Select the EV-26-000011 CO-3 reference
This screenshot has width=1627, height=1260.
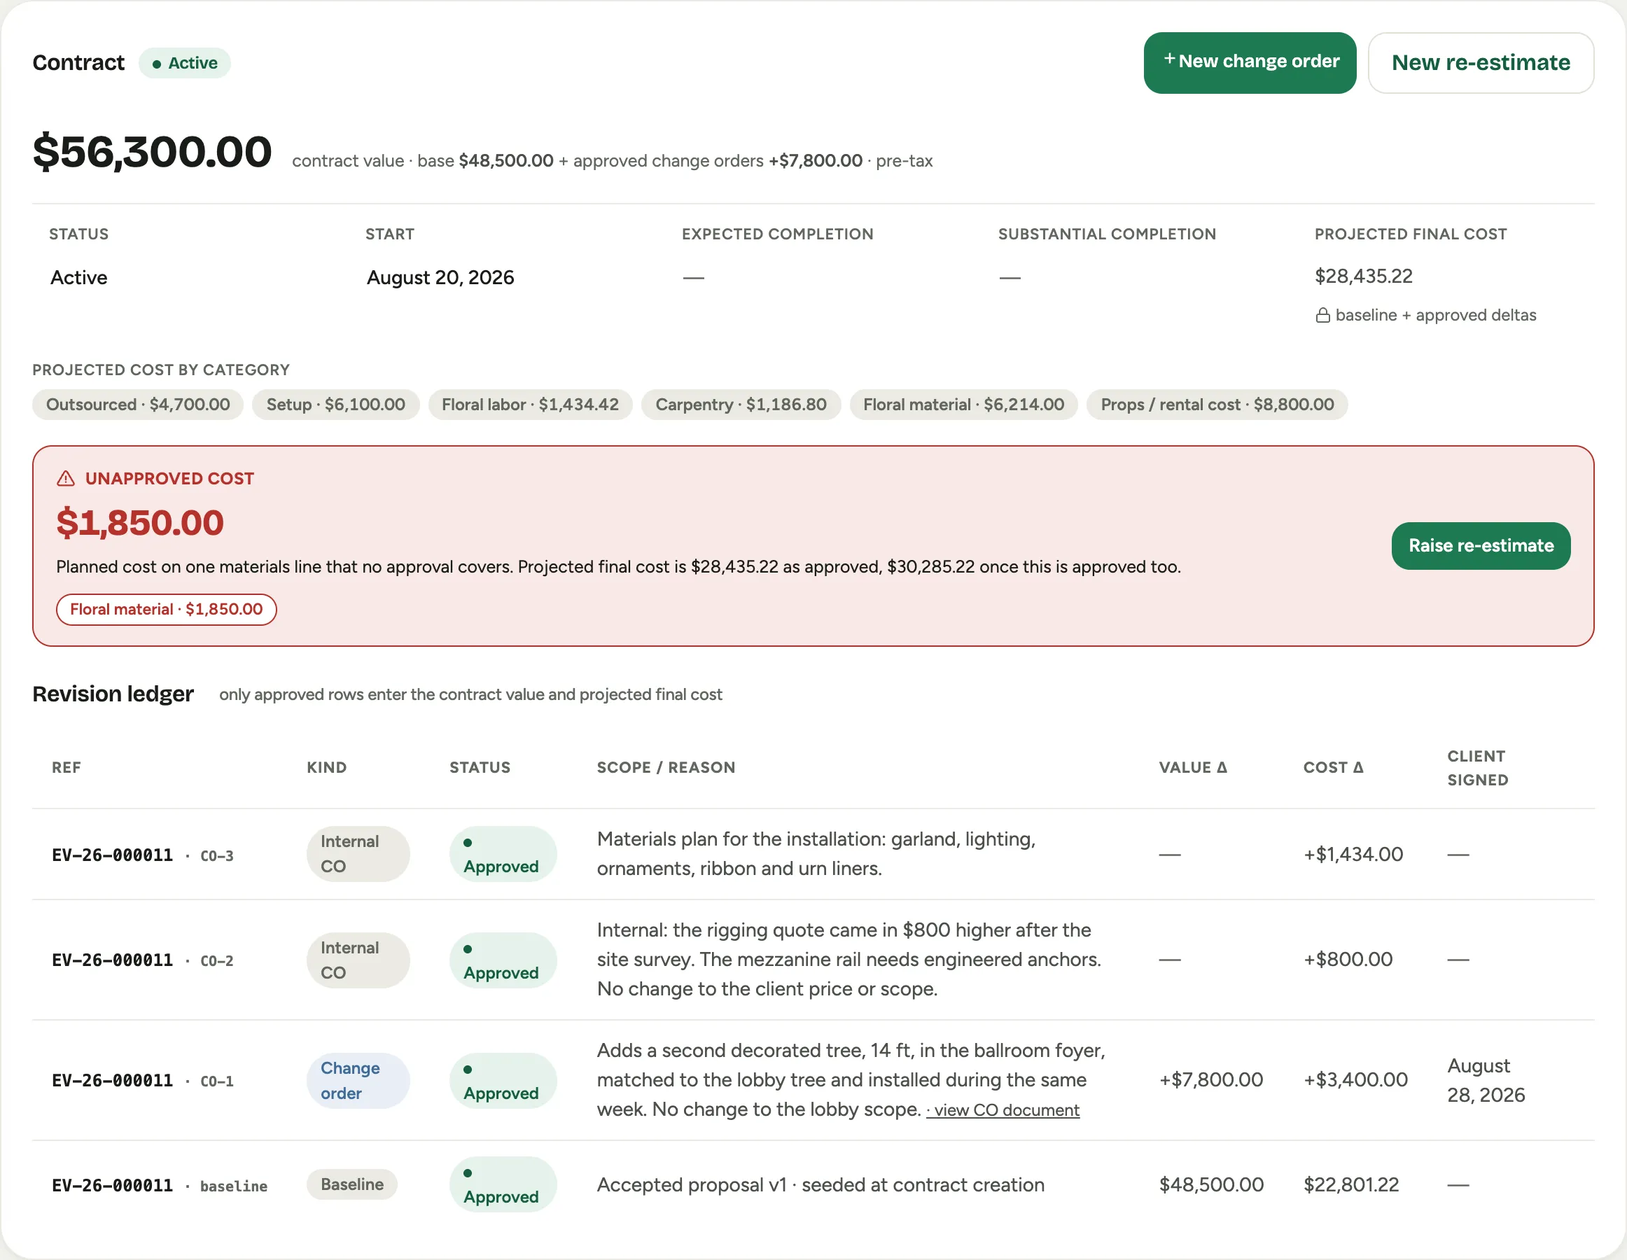[x=143, y=855]
